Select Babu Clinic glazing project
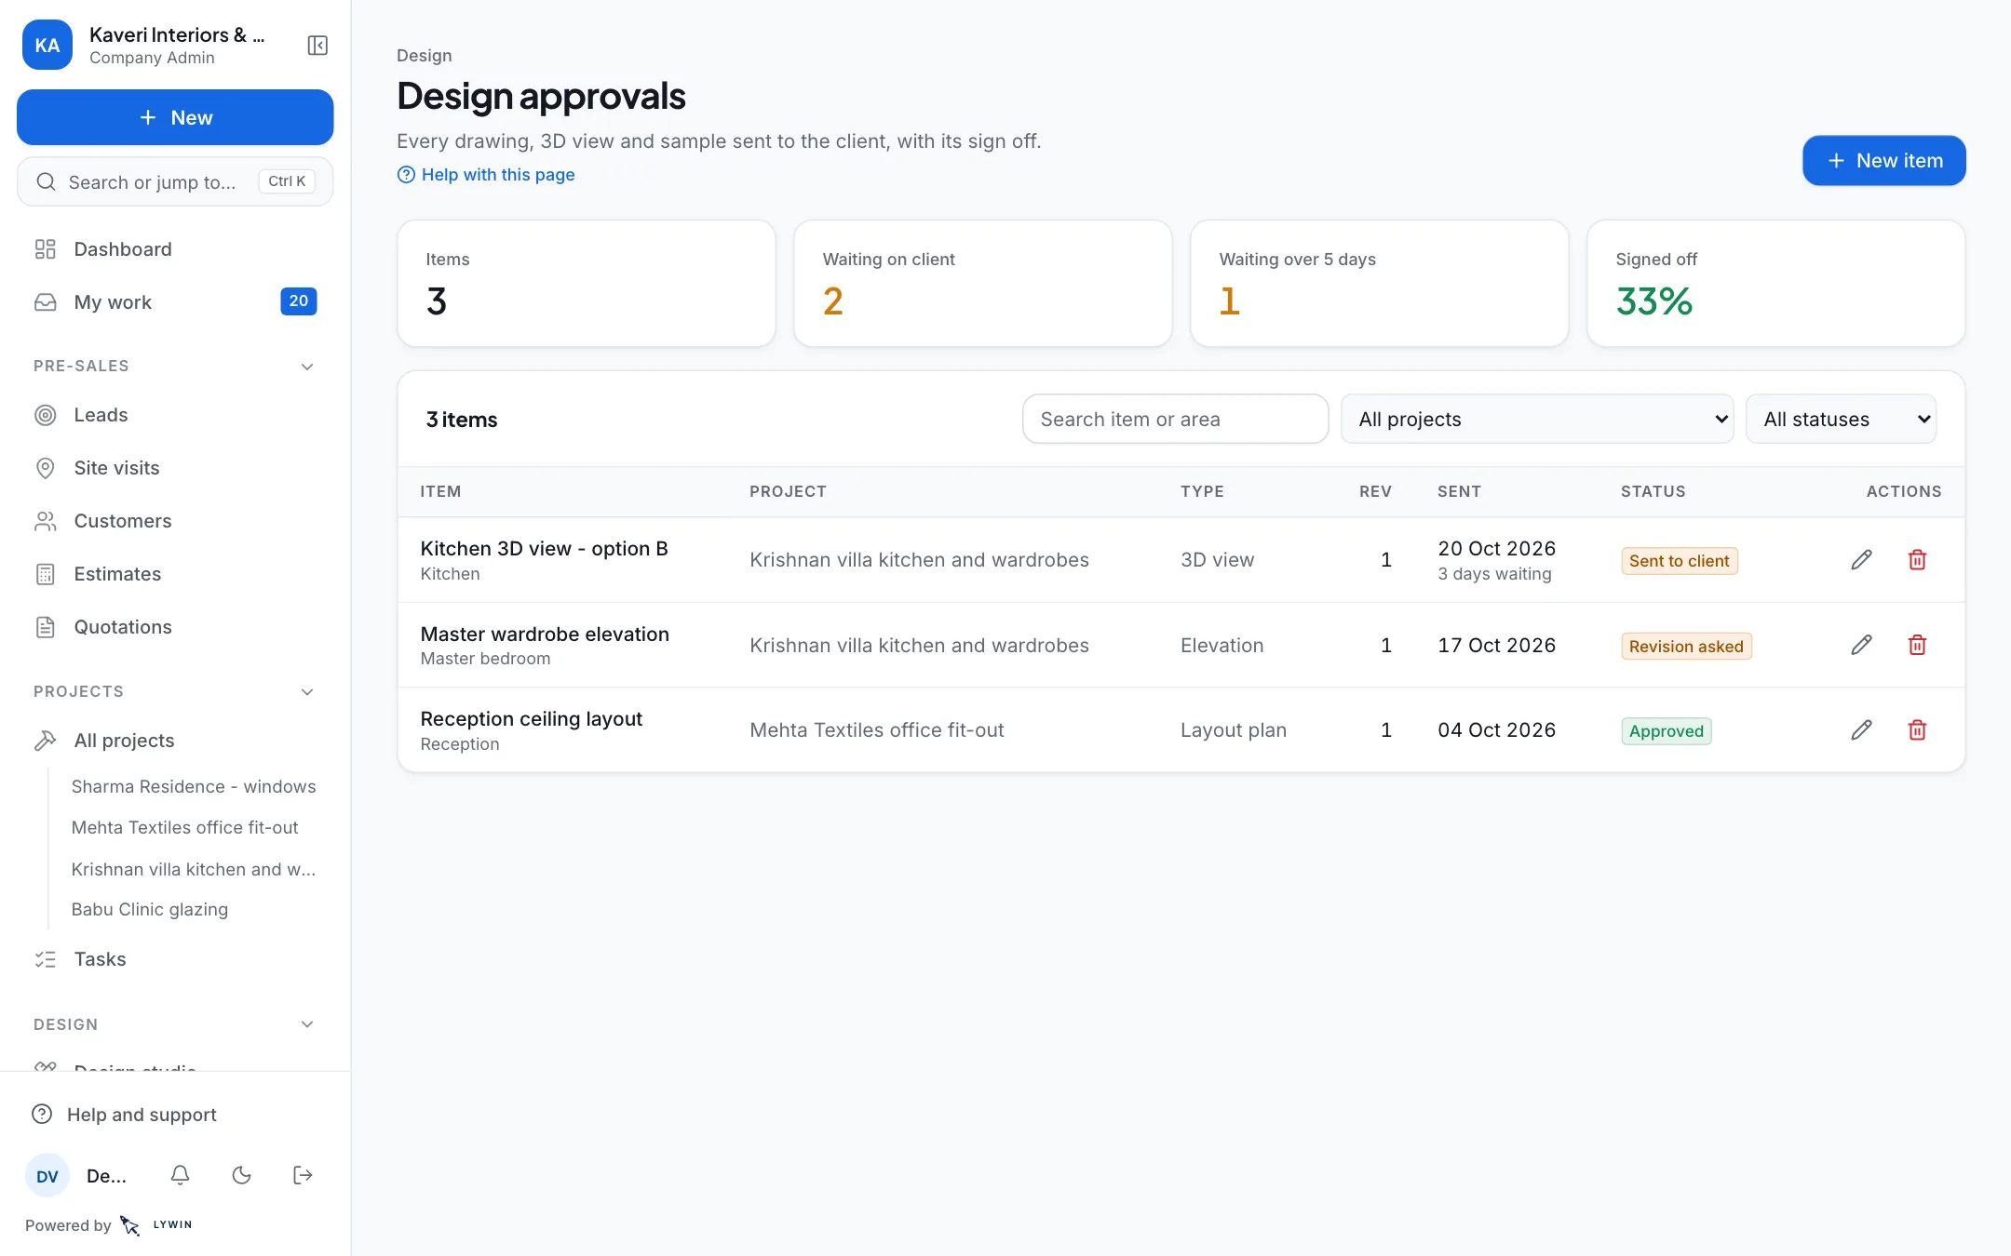This screenshot has width=2011, height=1256. (x=149, y=910)
